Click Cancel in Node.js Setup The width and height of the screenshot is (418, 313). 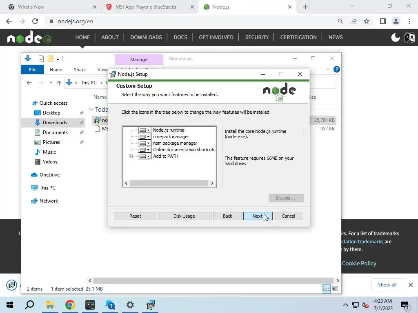pyautogui.click(x=288, y=216)
